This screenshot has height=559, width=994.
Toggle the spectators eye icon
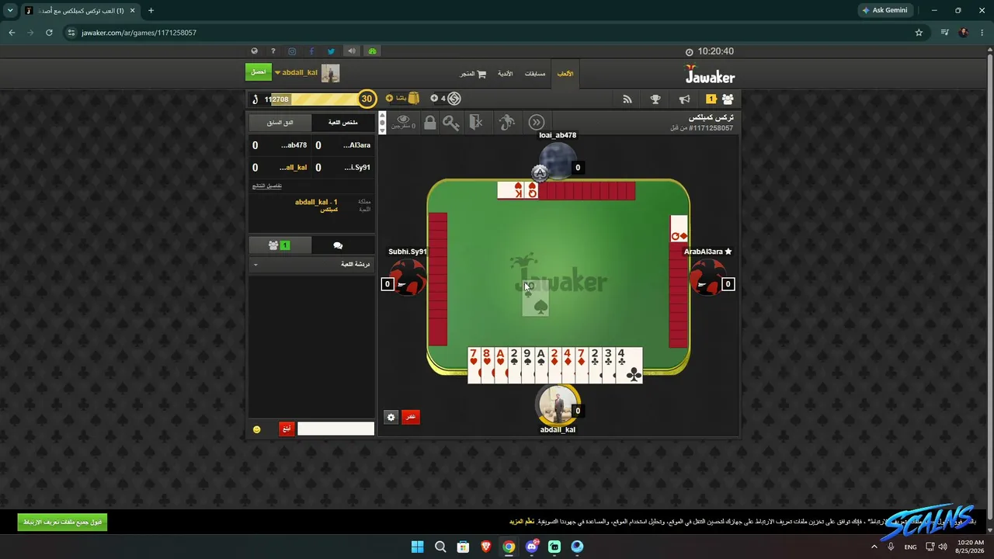[403, 122]
